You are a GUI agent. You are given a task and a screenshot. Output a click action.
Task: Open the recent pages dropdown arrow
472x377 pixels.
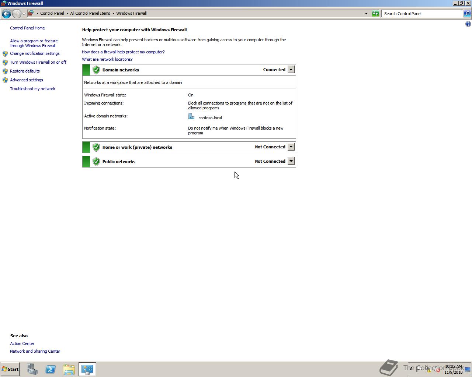[x=24, y=14]
